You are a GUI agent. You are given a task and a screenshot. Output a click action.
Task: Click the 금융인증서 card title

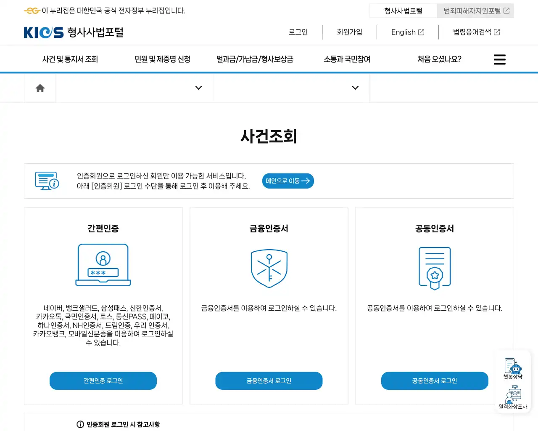269,229
